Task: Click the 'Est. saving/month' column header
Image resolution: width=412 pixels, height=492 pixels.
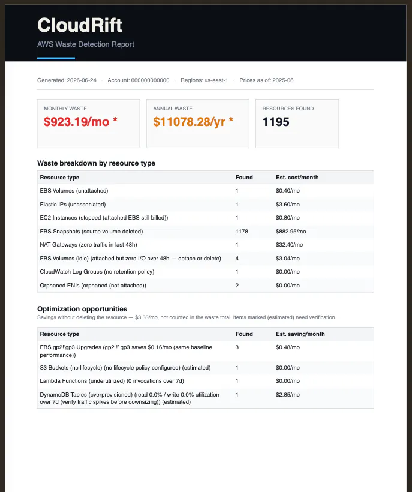Action: click(x=300, y=334)
